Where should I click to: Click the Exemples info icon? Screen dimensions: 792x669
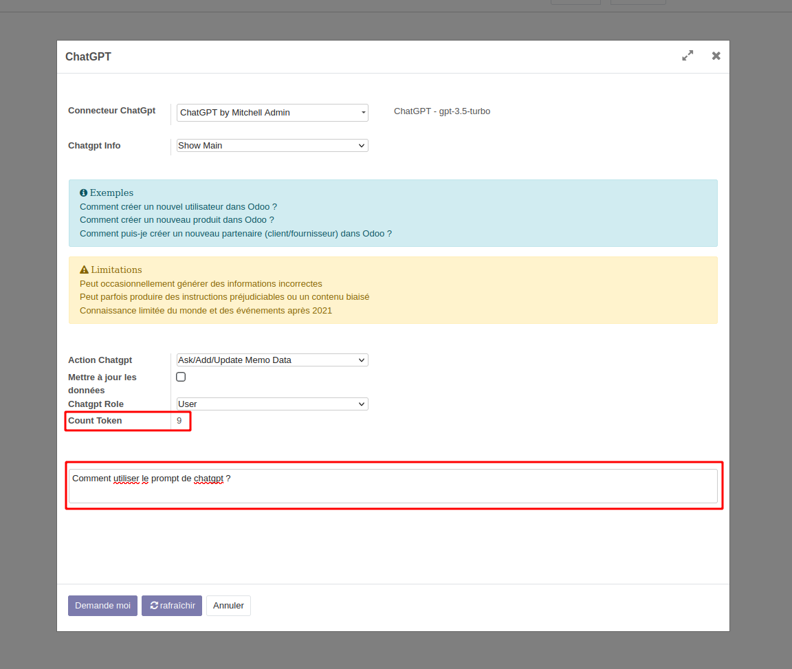83,193
